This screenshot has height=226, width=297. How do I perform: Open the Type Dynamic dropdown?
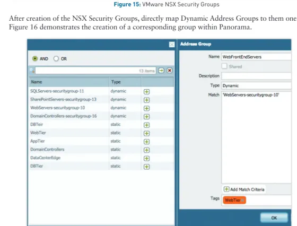tap(256, 85)
